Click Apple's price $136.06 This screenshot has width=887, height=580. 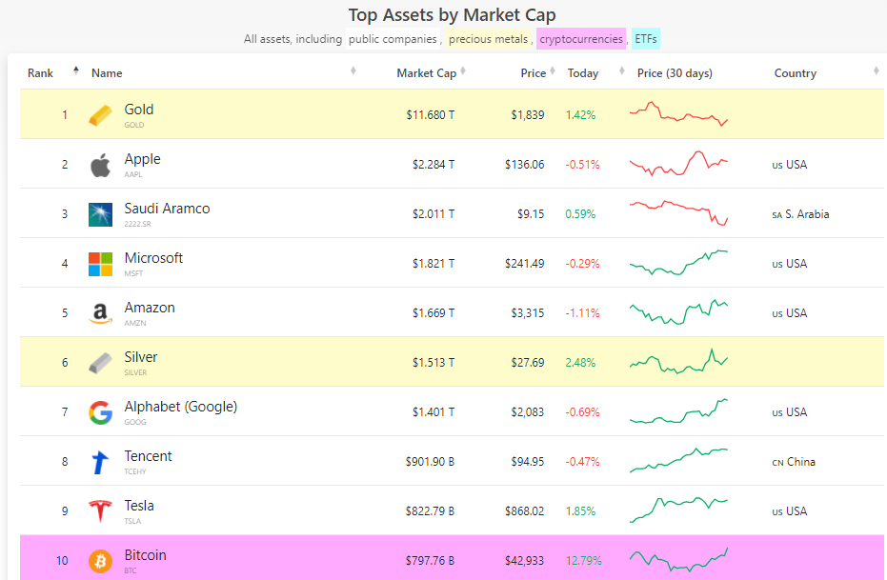pos(524,165)
